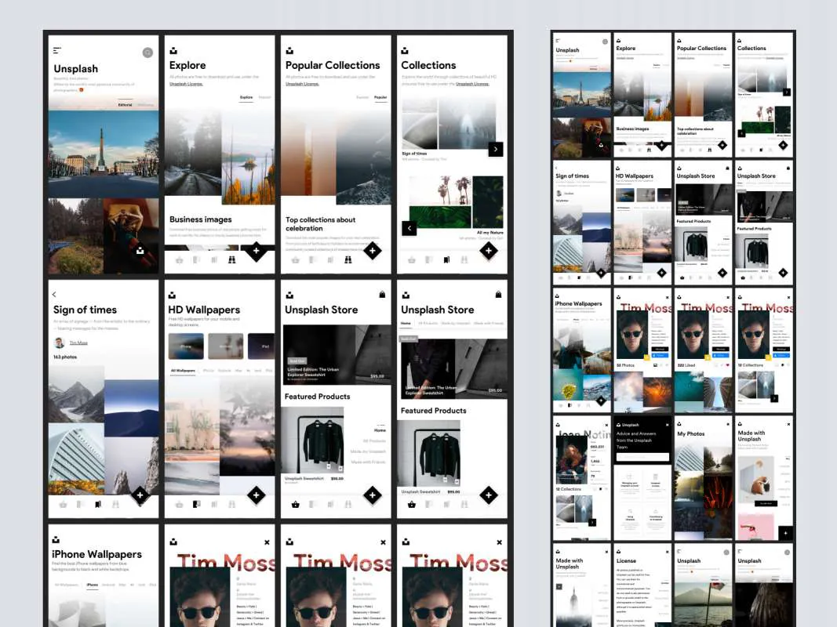Click the profile avatar circle on the Unsplash home screen
The width and height of the screenshot is (837, 627).
[147, 53]
